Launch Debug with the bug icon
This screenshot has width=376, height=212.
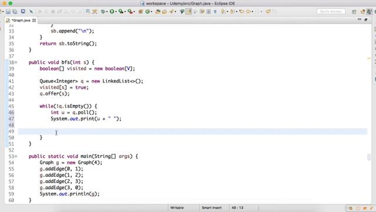103,12
